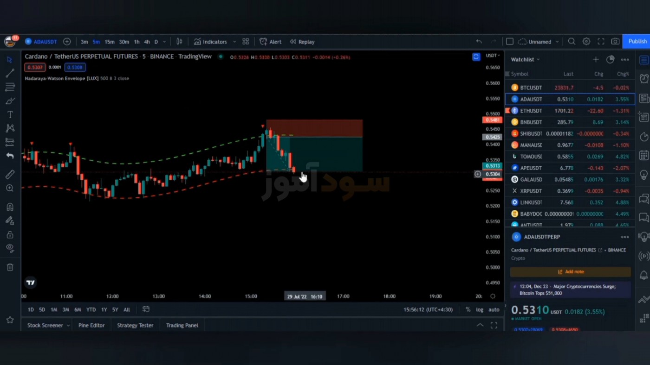
Task: Click the blue Publish button
Action: coord(637,42)
